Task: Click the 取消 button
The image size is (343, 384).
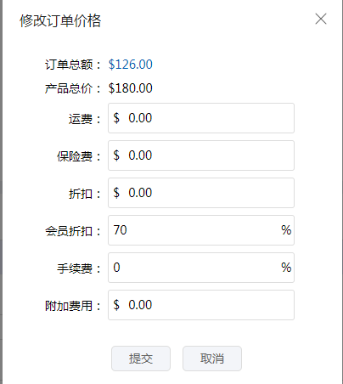Action: pyautogui.click(x=212, y=359)
